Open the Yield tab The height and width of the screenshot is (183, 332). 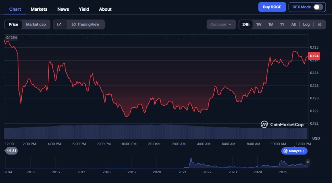coord(84,9)
